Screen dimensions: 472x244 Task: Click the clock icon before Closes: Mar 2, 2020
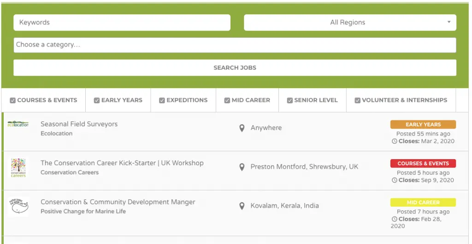395,141
